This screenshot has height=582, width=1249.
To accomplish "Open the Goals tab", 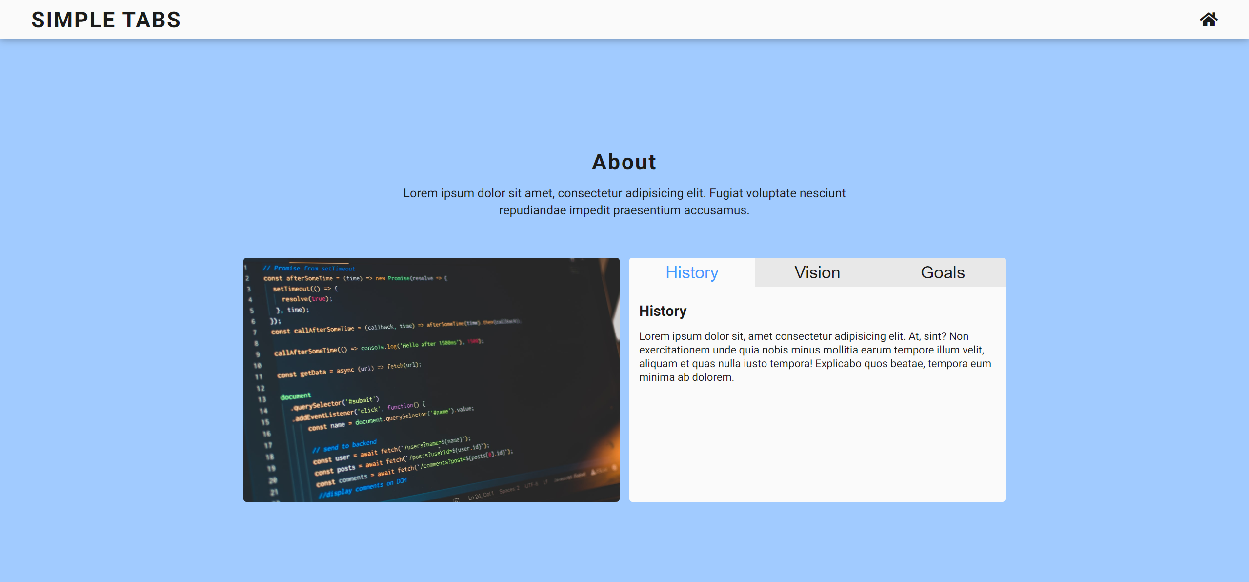I will click(x=943, y=272).
